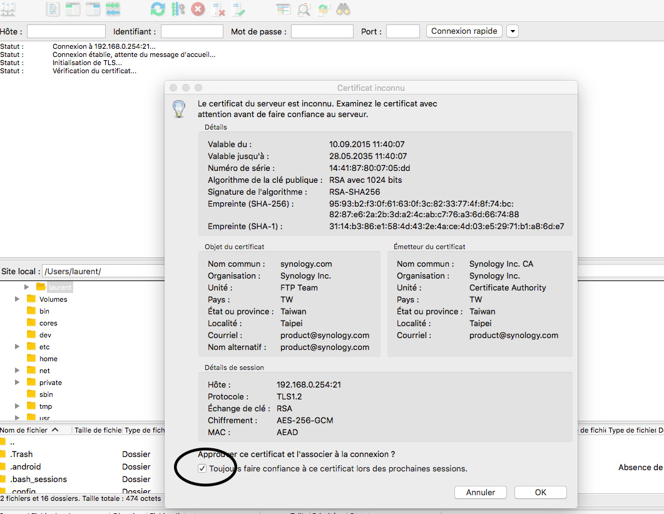Cancel the current operation with red X icon
This screenshot has width=664, height=514.
coord(198,9)
